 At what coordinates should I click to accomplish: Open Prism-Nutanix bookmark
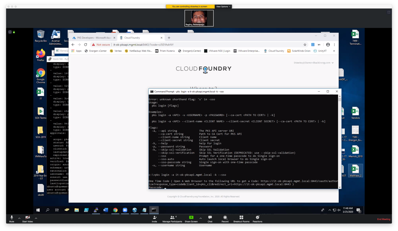pos(165,51)
